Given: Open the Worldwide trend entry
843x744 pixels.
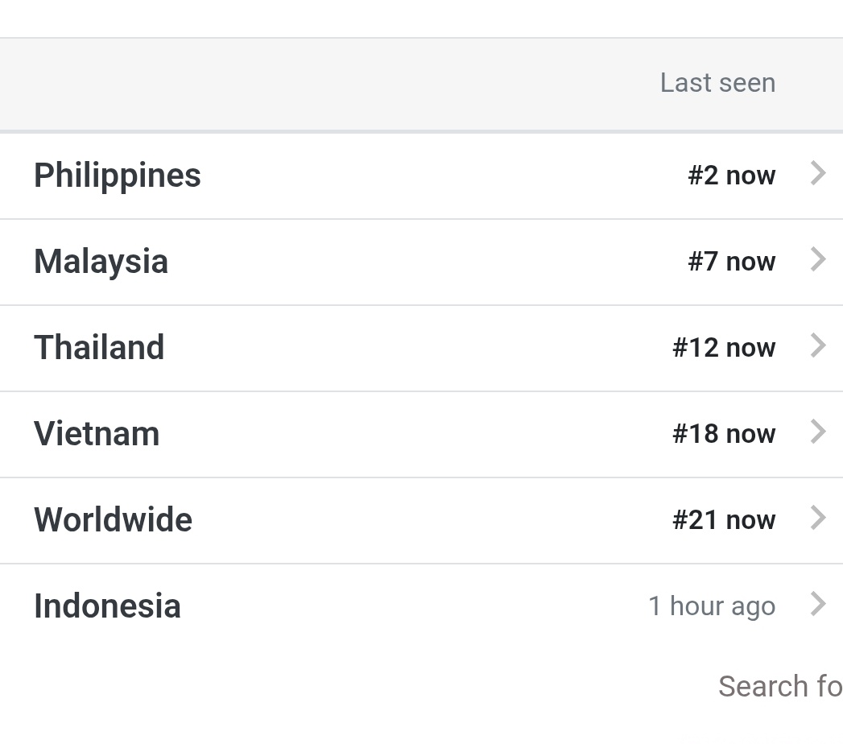Looking at the screenshot, I should [x=113, y=520].
